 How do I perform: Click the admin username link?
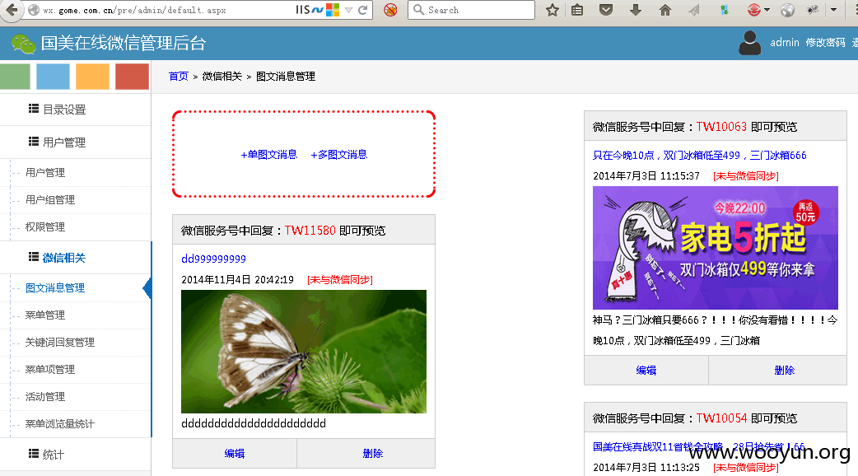pyautogui.click(x=785, y=42)
